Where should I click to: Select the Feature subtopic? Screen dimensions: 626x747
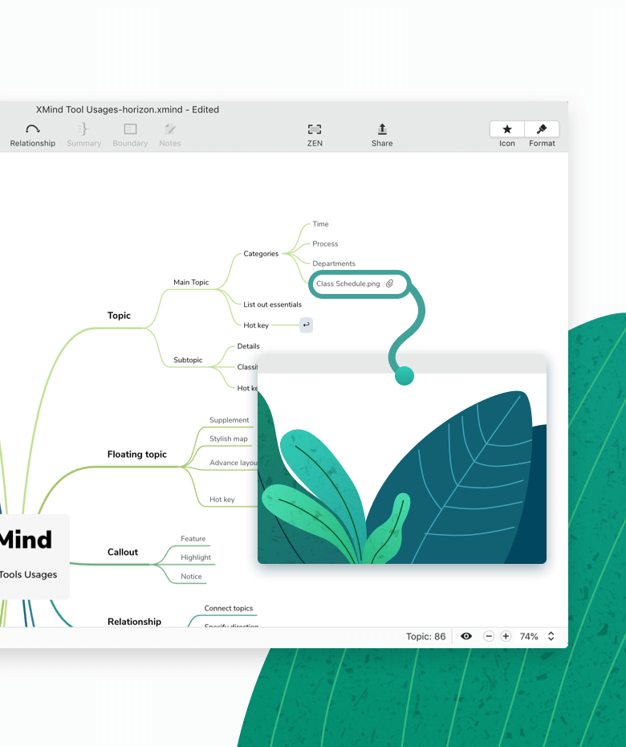pos(193,538)
